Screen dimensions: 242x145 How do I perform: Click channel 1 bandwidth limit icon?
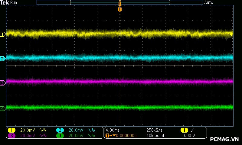point(43,130)
